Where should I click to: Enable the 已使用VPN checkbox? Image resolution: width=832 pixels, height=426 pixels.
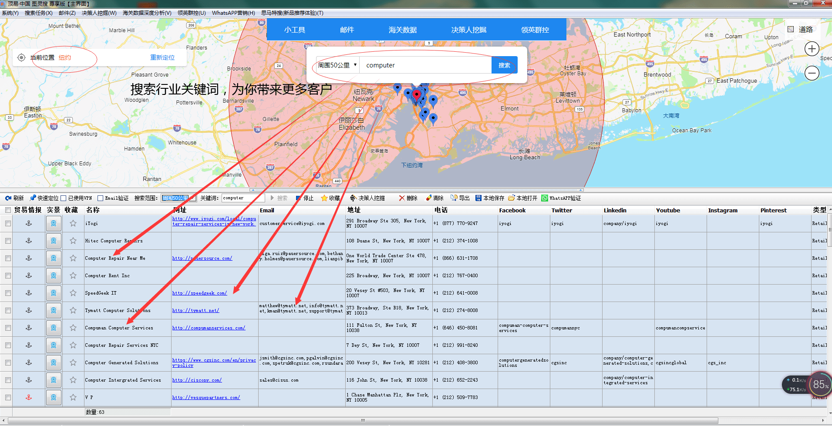tap(64, 198)
